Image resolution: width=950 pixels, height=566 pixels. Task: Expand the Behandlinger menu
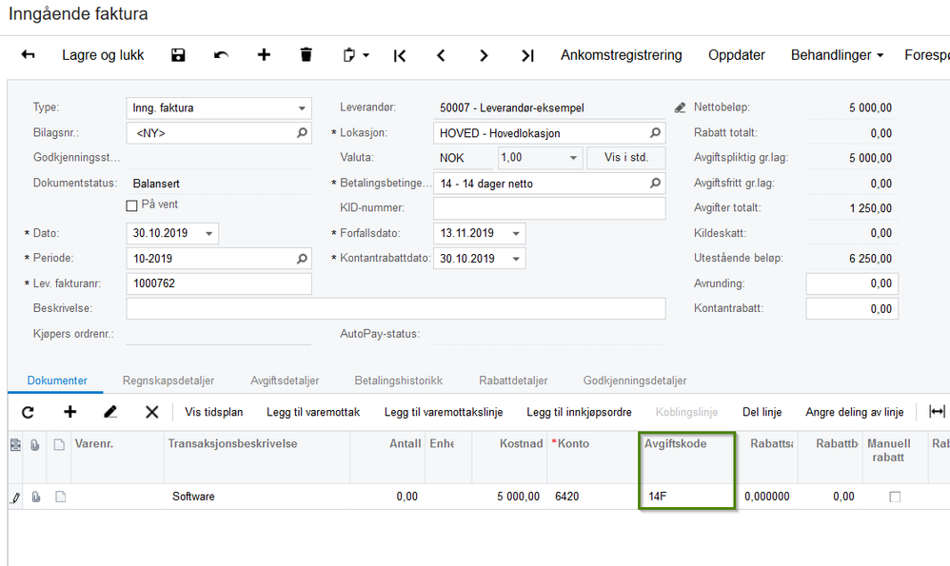[837, 55]
